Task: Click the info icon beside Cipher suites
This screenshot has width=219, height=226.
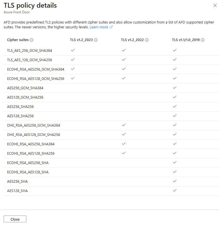Action: click(31, 40)
